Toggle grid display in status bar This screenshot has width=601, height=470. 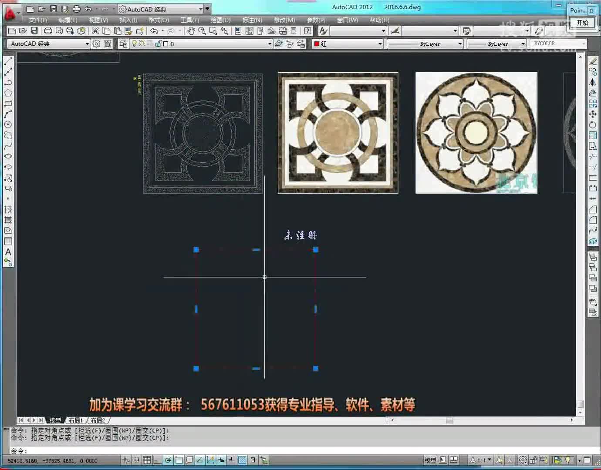coord(147,460)
